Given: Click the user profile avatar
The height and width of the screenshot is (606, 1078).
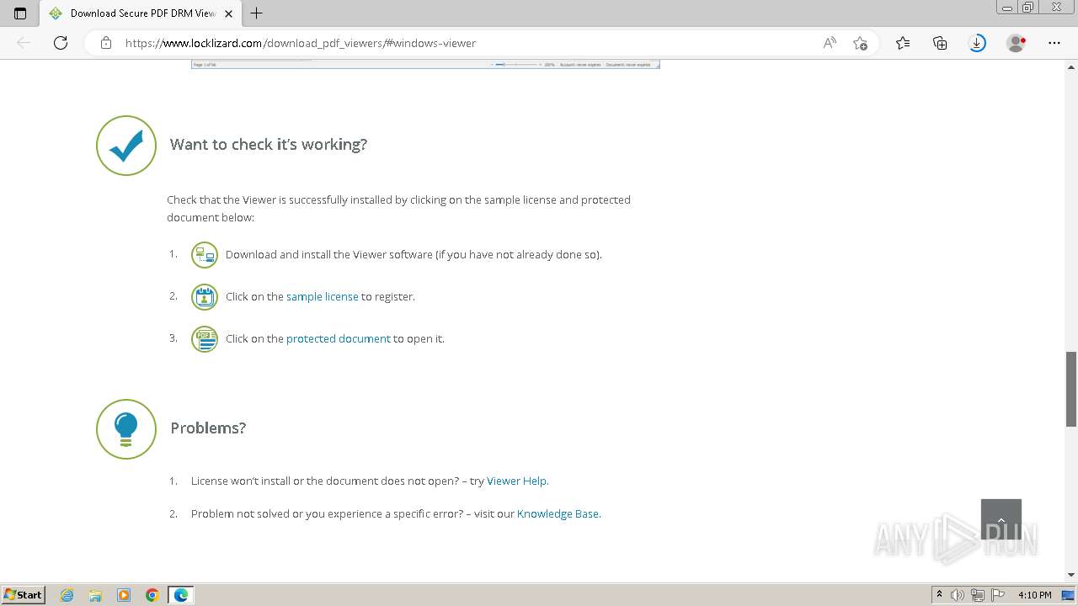Looking at the screenshot, I should tap(1017, 43).
